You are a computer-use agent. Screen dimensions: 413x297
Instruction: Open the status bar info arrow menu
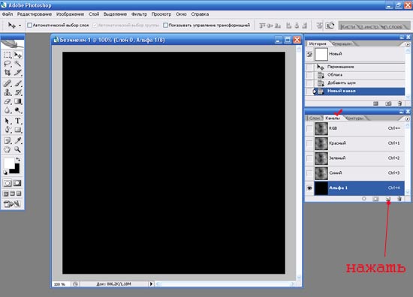(151, 283)
